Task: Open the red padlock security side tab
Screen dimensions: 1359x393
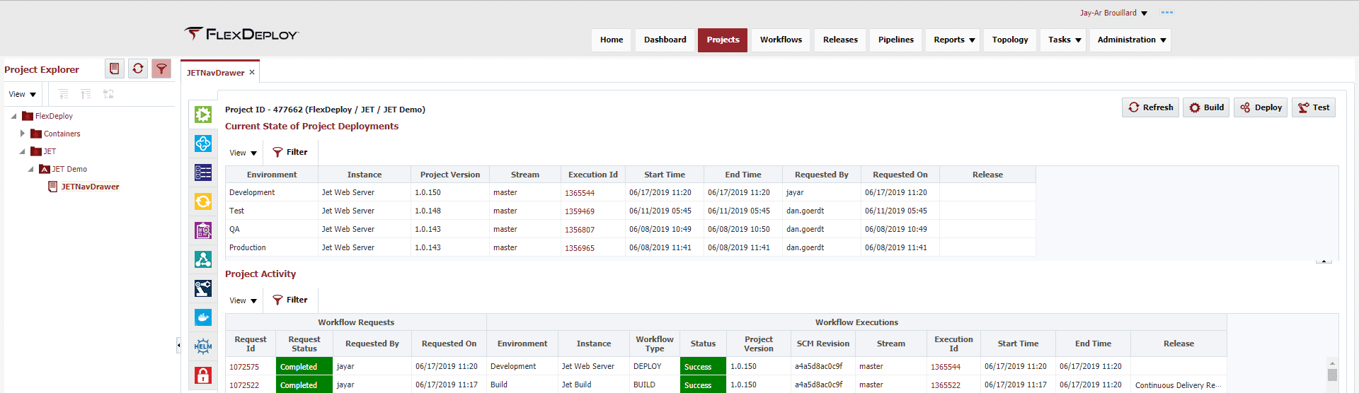Action: pyautogui.click(x=203, y=375)
